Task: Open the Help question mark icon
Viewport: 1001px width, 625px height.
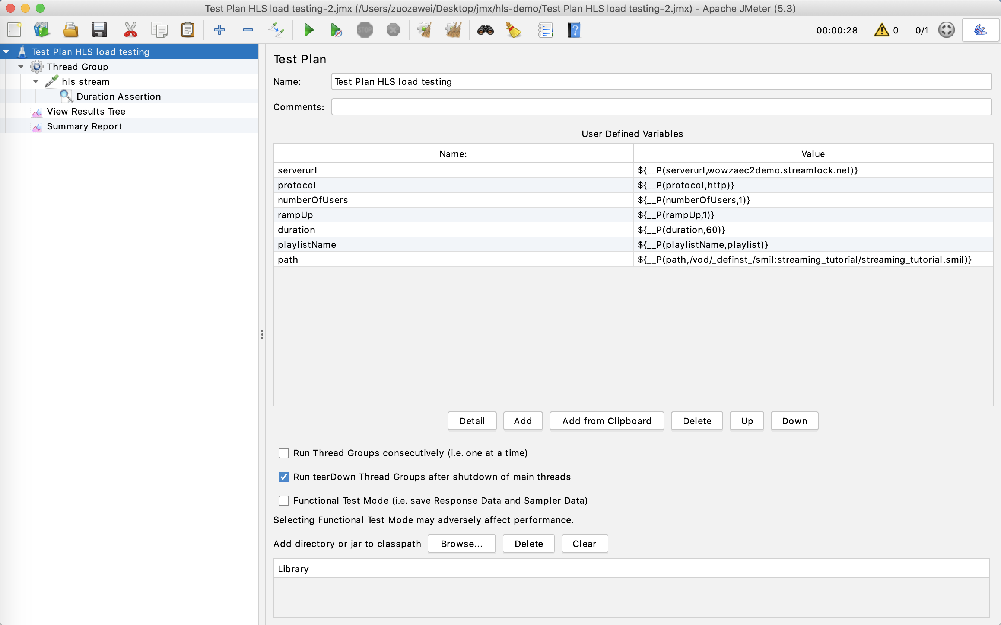Action: pos(574,30)
